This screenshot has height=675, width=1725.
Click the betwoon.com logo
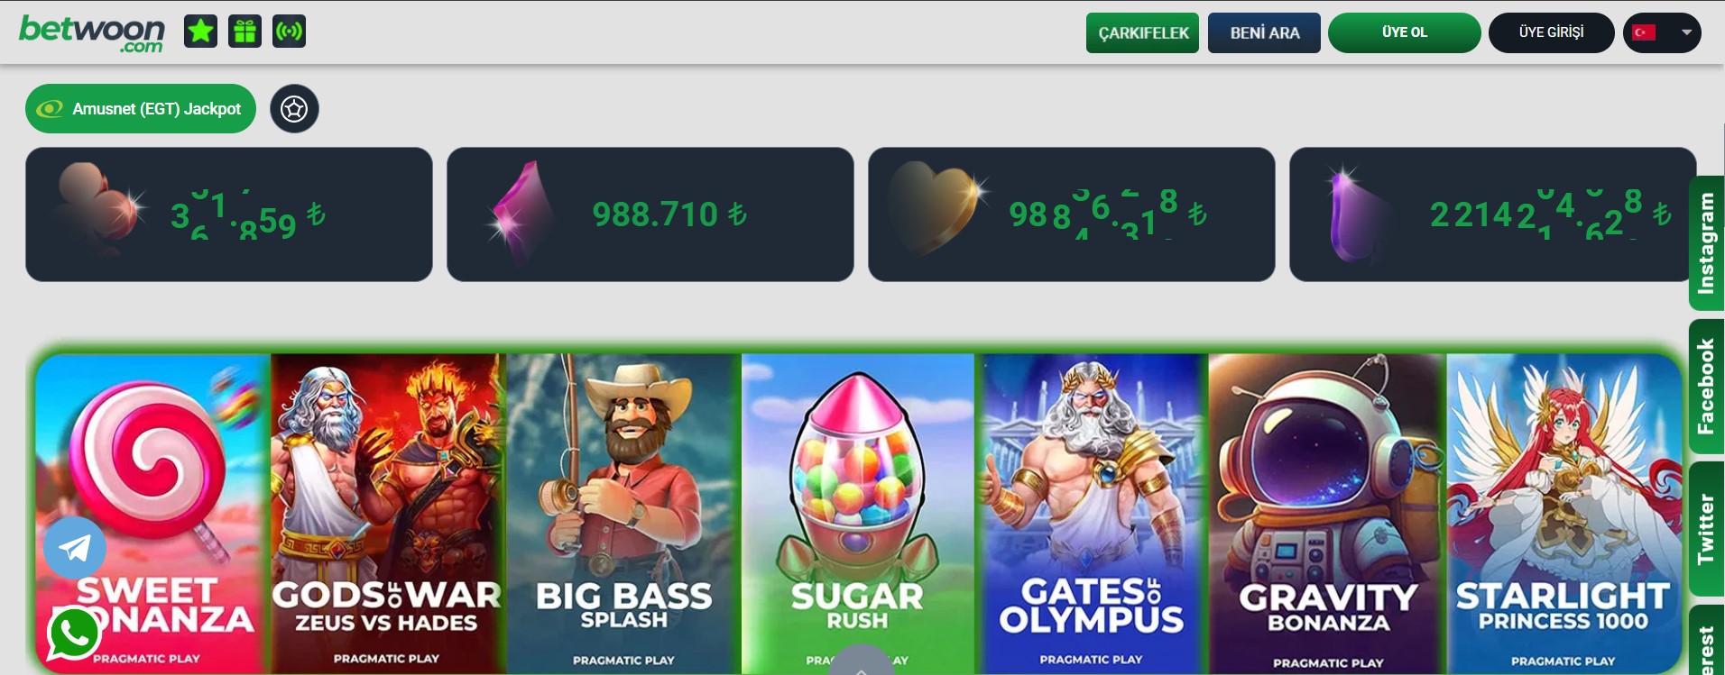[x=92, y=33]
